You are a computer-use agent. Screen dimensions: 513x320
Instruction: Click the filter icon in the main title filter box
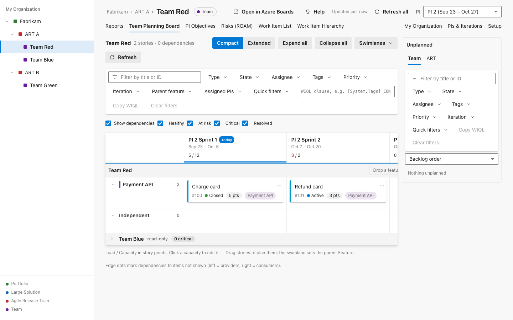(x=115, y=77)
